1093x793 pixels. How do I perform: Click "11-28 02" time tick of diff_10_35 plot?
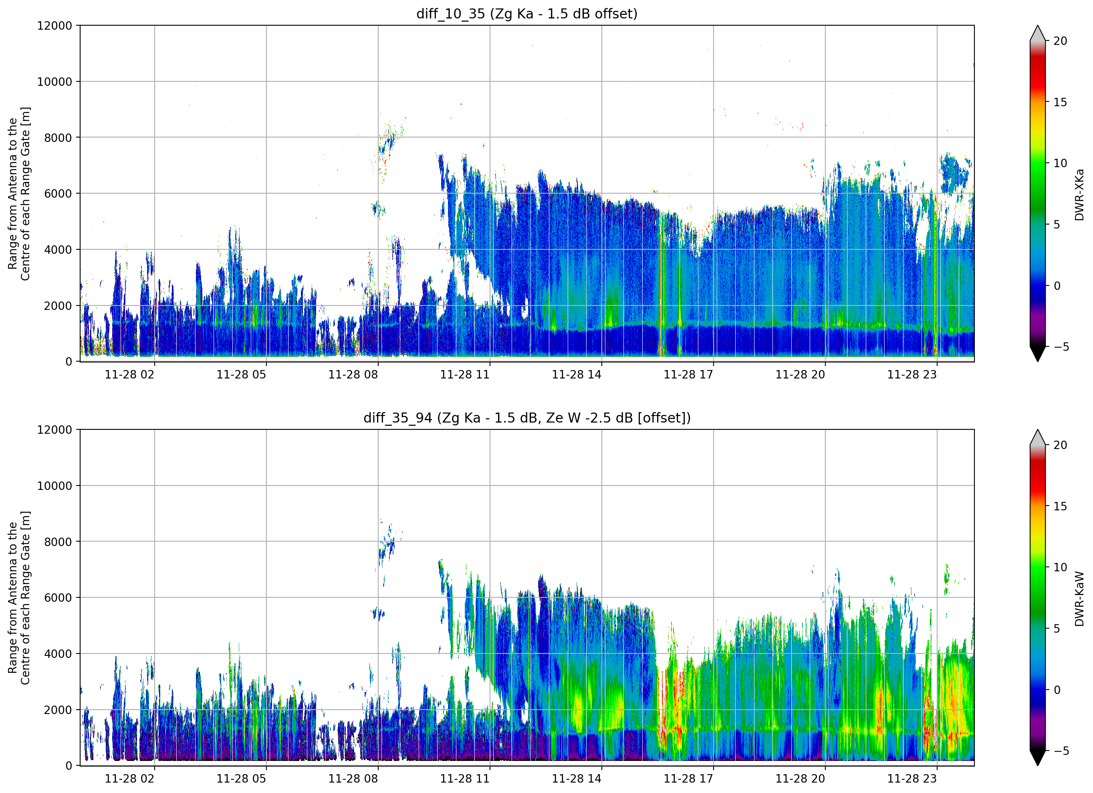[x=130, y=375]
